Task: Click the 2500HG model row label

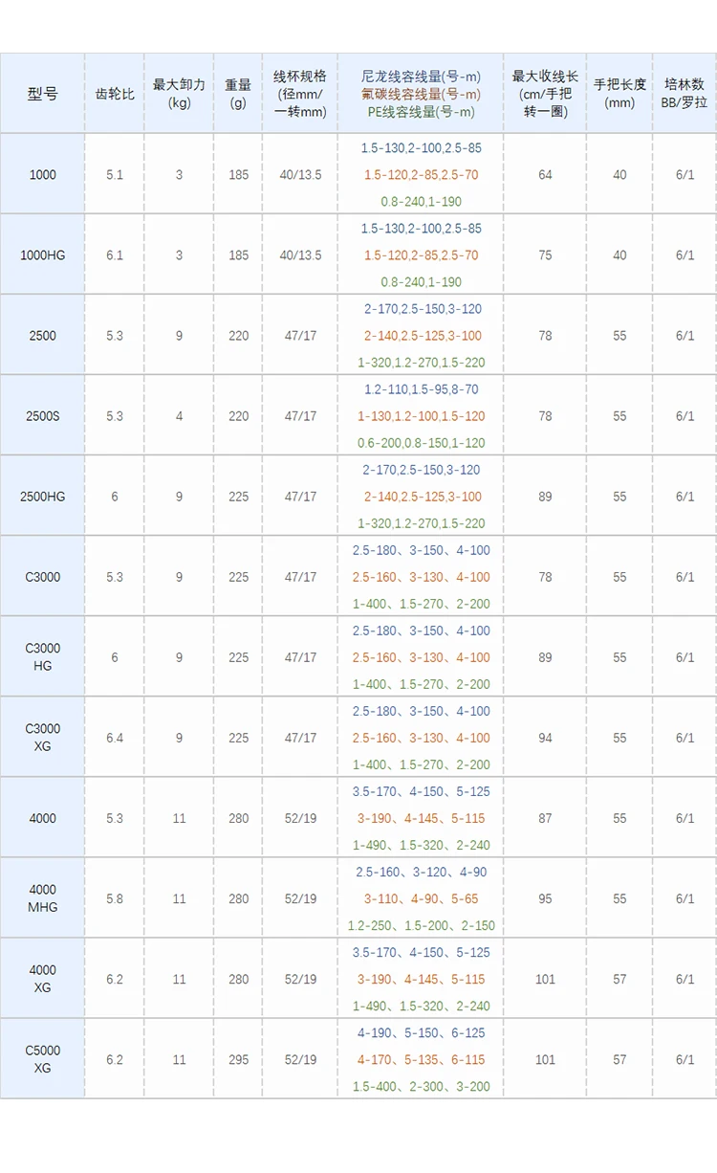Action: click(x=43, y=497)
